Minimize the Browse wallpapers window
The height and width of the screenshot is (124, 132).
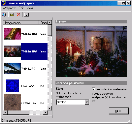point(119,3)
